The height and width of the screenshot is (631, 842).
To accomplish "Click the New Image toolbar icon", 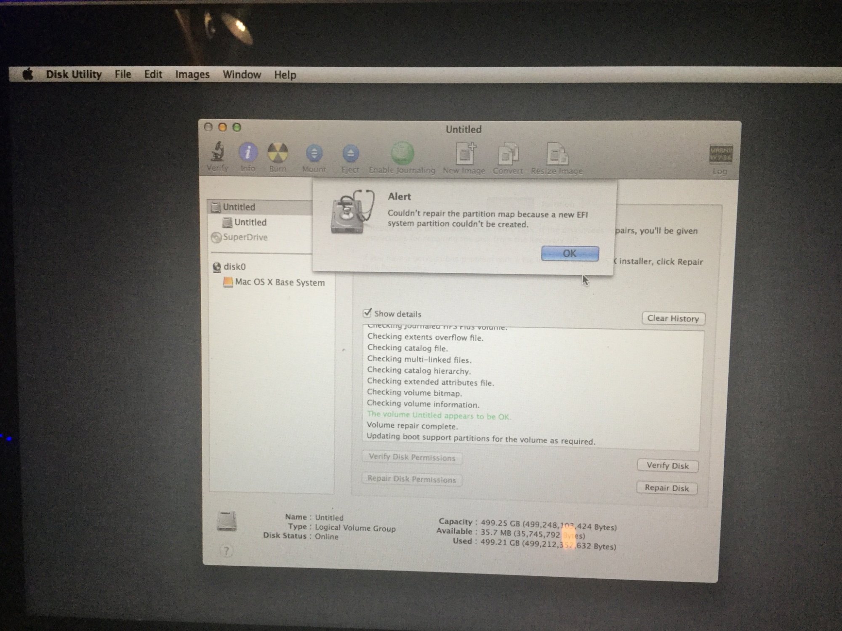I will tap(465, 154).
